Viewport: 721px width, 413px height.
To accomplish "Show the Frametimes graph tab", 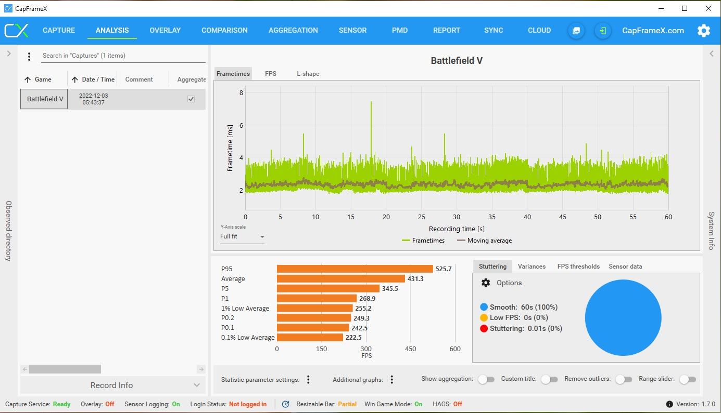I will (233, 74).
